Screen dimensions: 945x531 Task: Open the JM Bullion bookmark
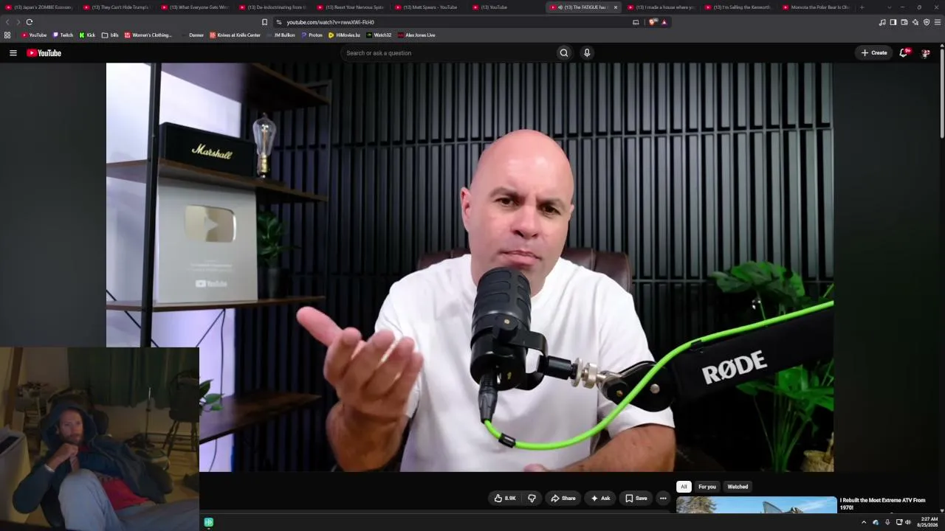[280, 35]
